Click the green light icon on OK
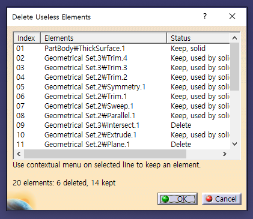Image resolution: width=253 pixels, height=219 pixels. 165,199
